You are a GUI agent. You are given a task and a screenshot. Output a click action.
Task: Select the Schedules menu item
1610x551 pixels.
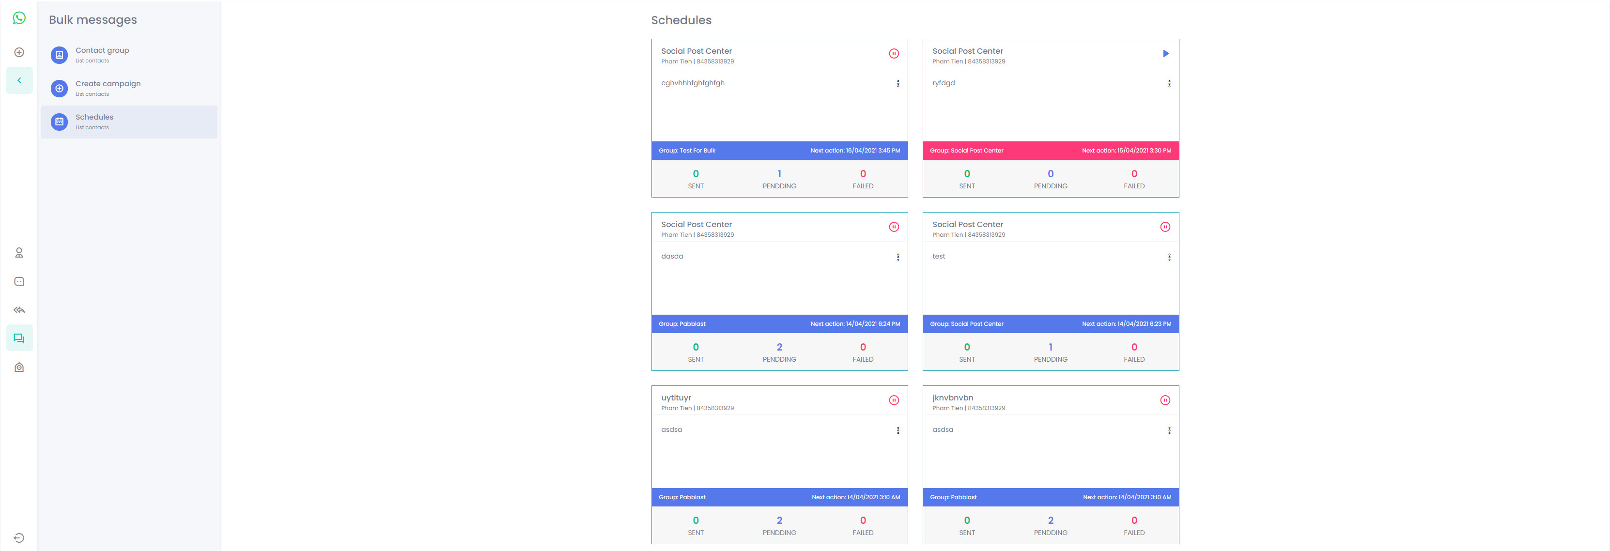(x=94, y=121)
